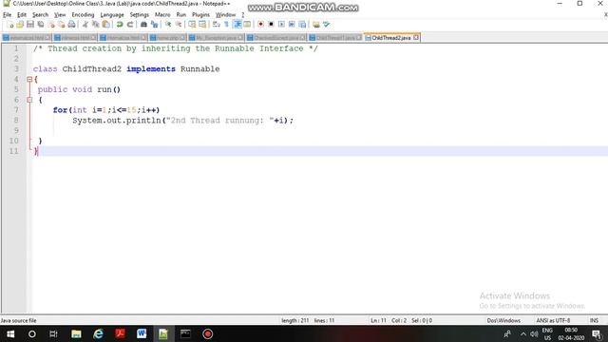The height and width of the screenshot is (342, 608).
Task: Open the Macro menu
Action: (x=162, y=15)
